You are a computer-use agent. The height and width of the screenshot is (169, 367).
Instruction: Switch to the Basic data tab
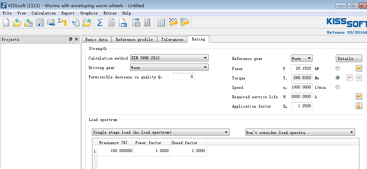coord(96,39)
